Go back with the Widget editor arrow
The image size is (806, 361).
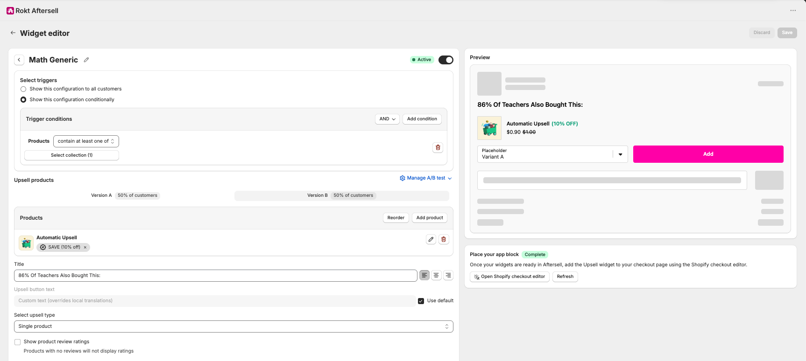(13, 33)
